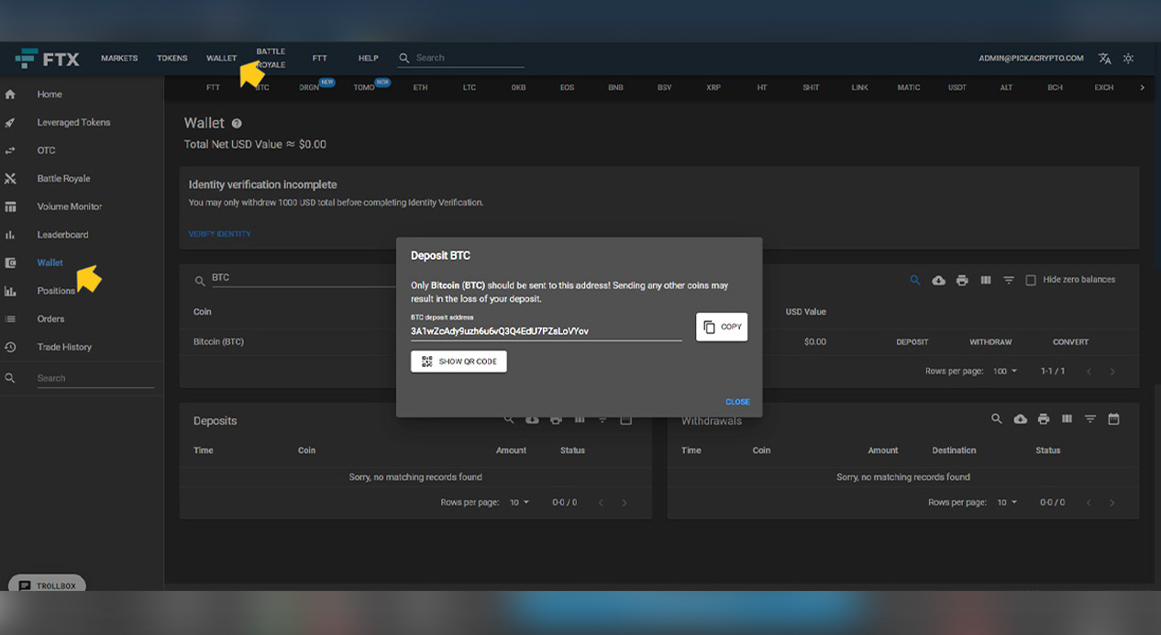This screenshot has height=635, width=1161.
Task: Open the Tokens menu in top navigation
Action: click(x=171, y=59)
